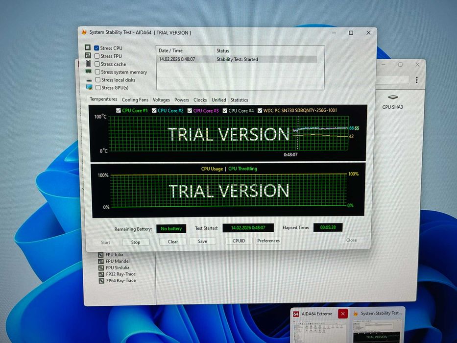The image size is (457, 343).
Task: Open the Unified tab
Action: pyautogui.click(x=219, y=100)
